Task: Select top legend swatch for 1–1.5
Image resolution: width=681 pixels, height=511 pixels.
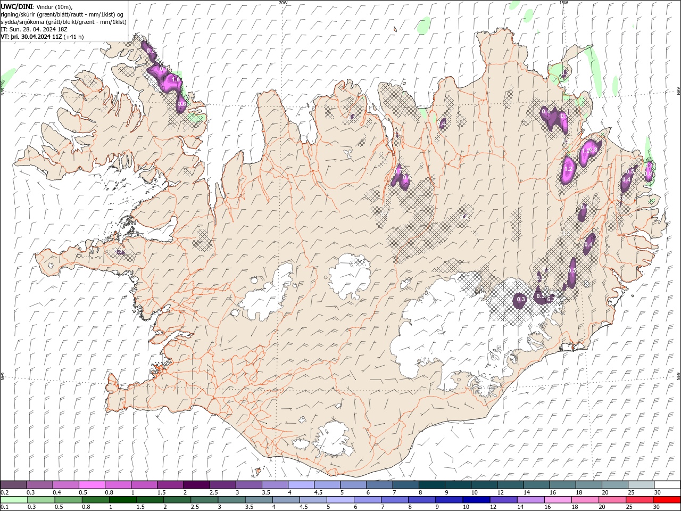Action: (144, 485)
